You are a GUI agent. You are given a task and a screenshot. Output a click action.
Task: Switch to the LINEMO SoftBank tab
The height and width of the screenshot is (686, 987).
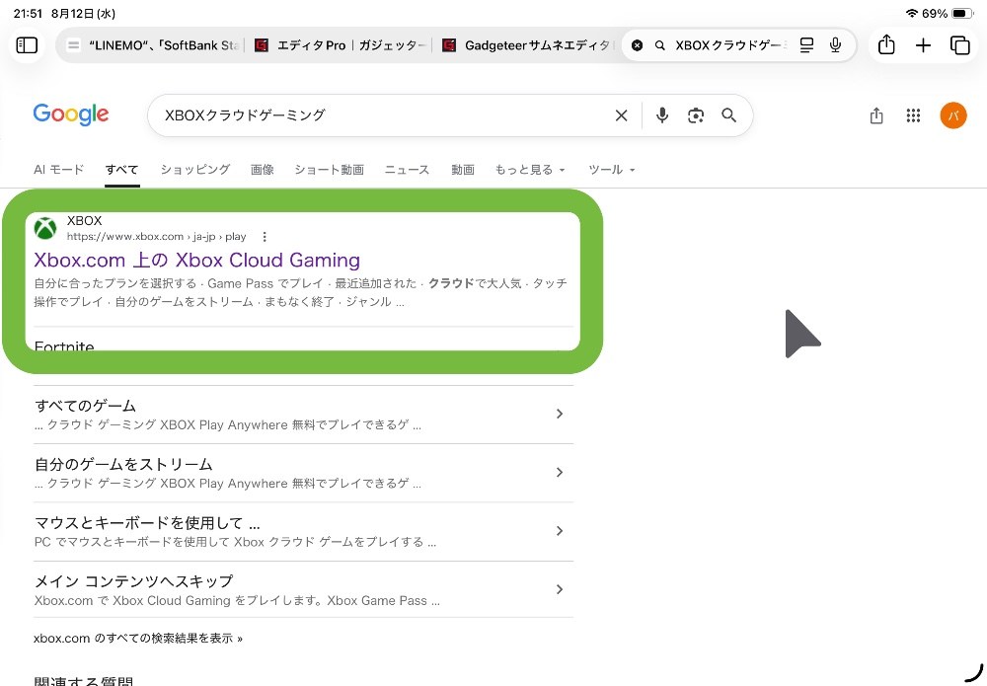(153, 45)
